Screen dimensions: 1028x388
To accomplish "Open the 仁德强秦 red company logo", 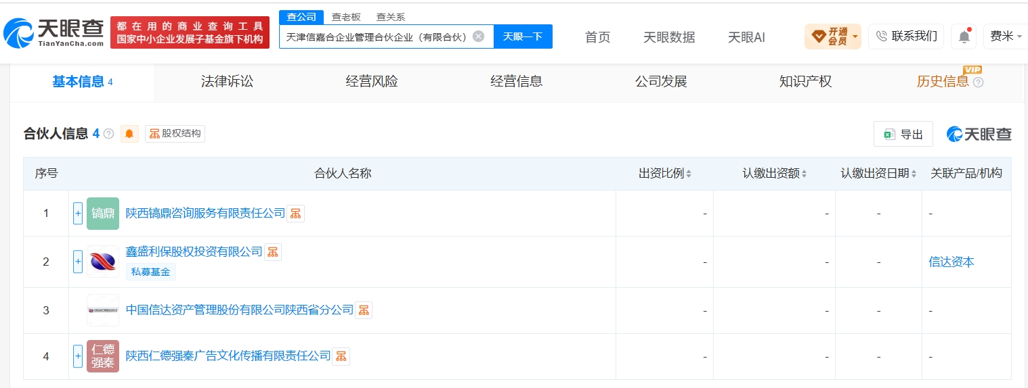I will 103,356.
